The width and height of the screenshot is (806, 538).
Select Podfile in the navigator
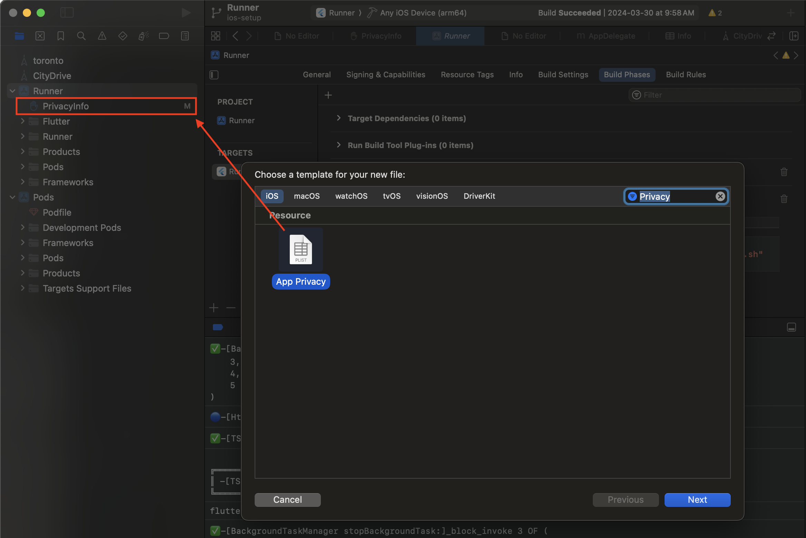tap(57, 213)
